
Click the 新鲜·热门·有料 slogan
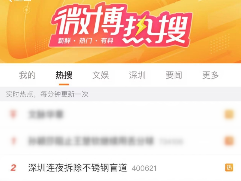point(85,41)
